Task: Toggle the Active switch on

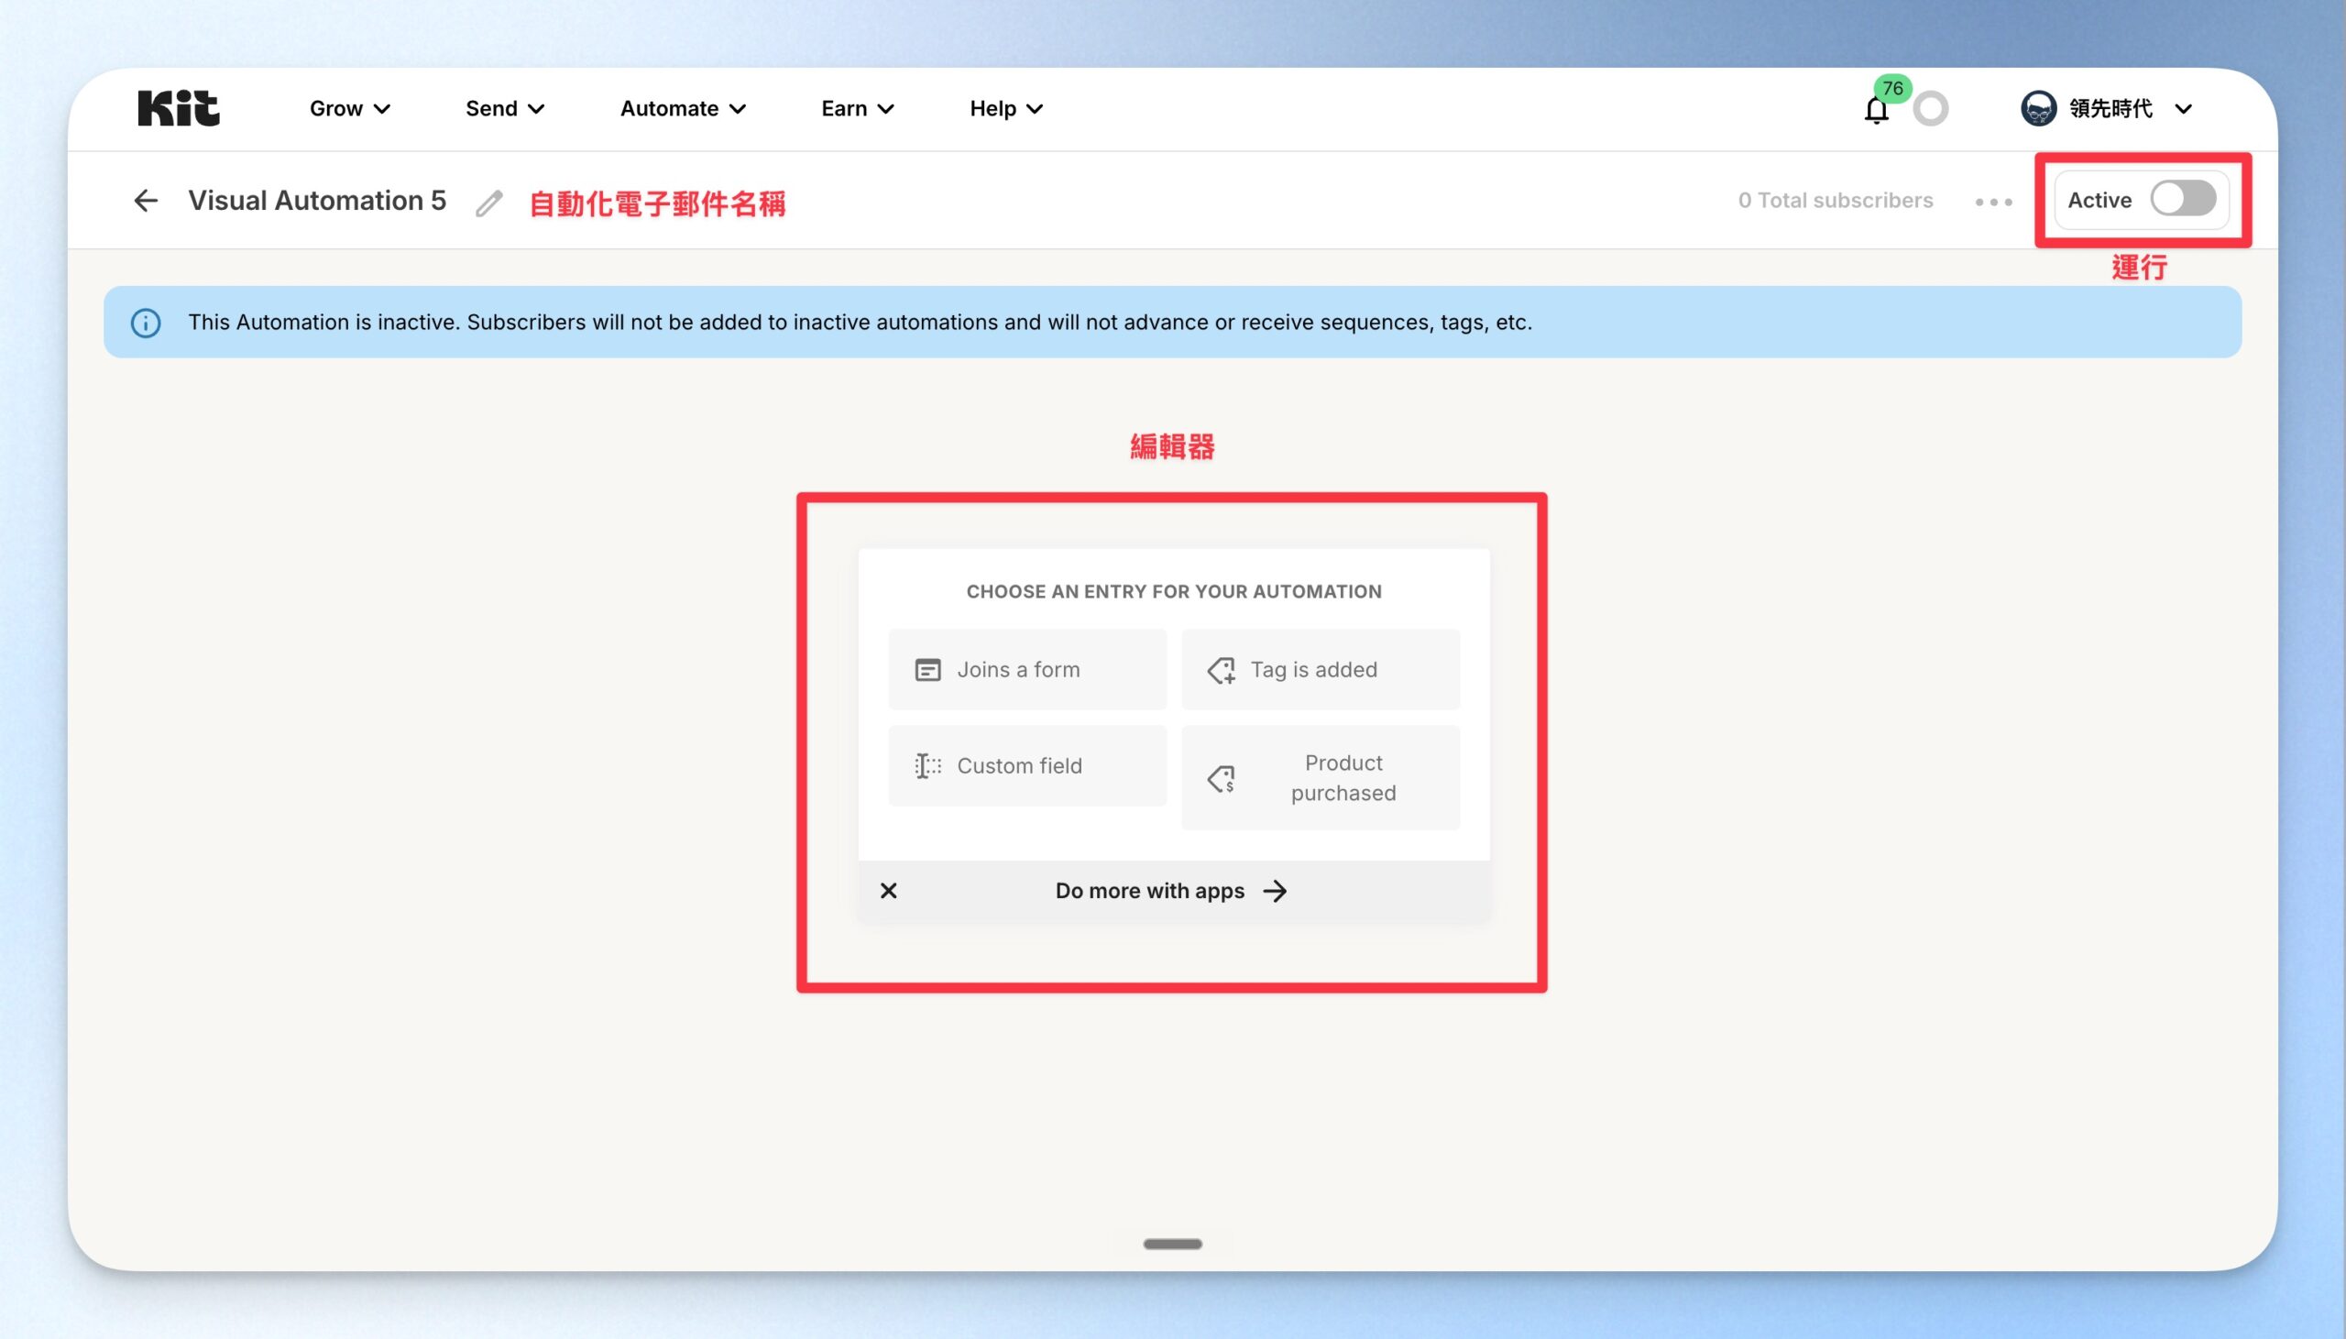Action: (2182, 199)
